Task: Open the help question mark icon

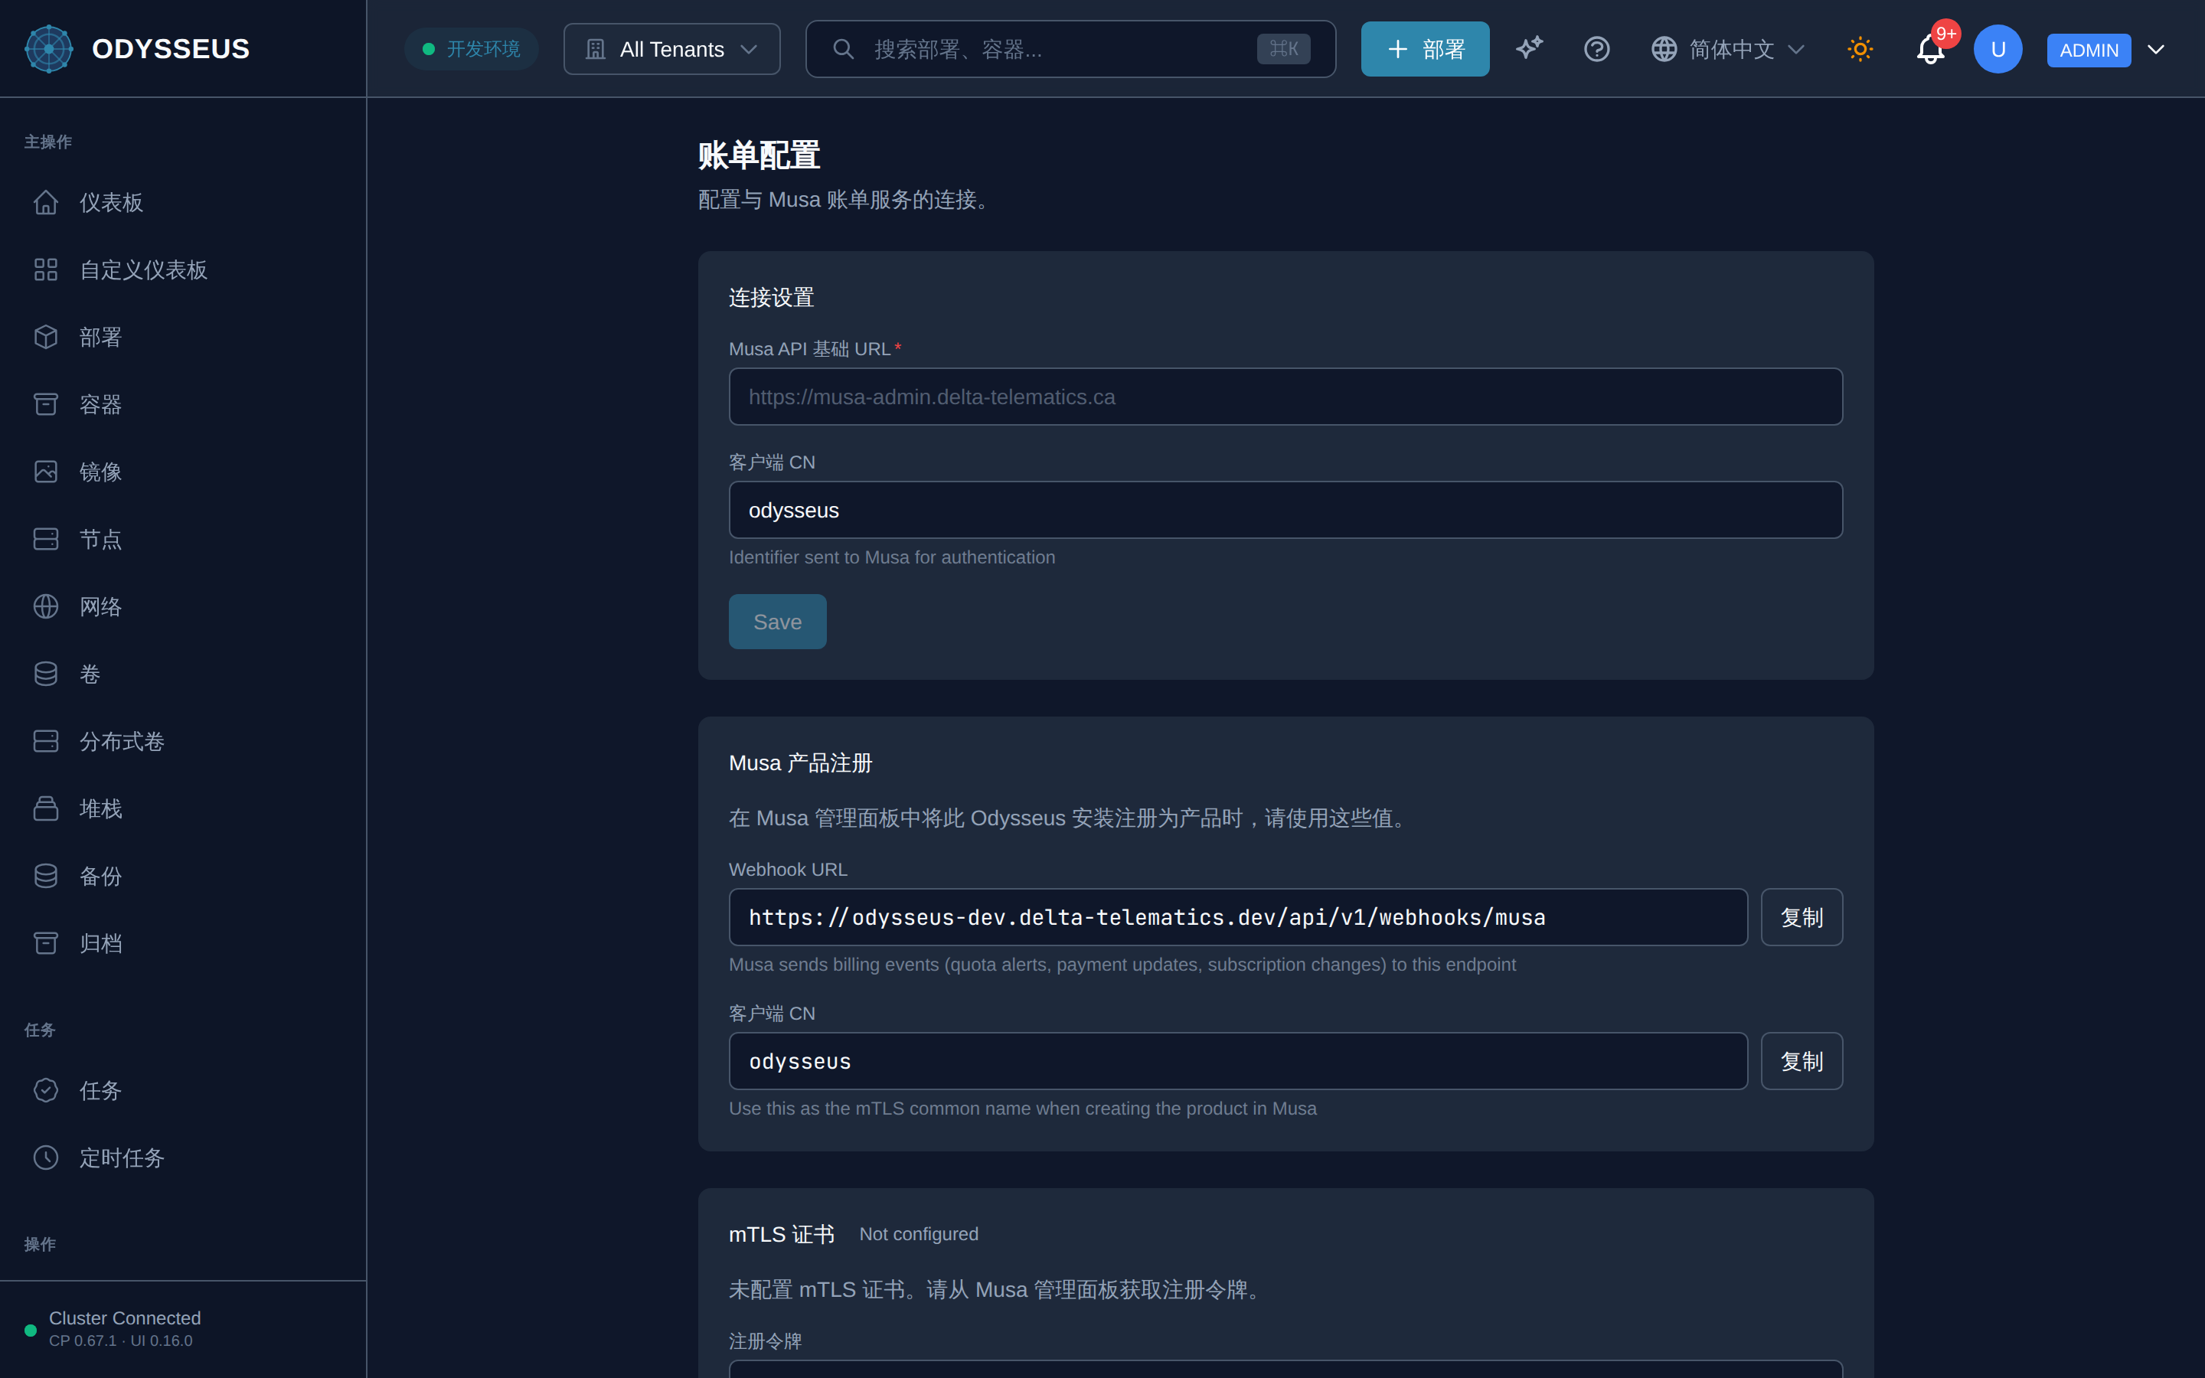Action: pos(1596,49)
